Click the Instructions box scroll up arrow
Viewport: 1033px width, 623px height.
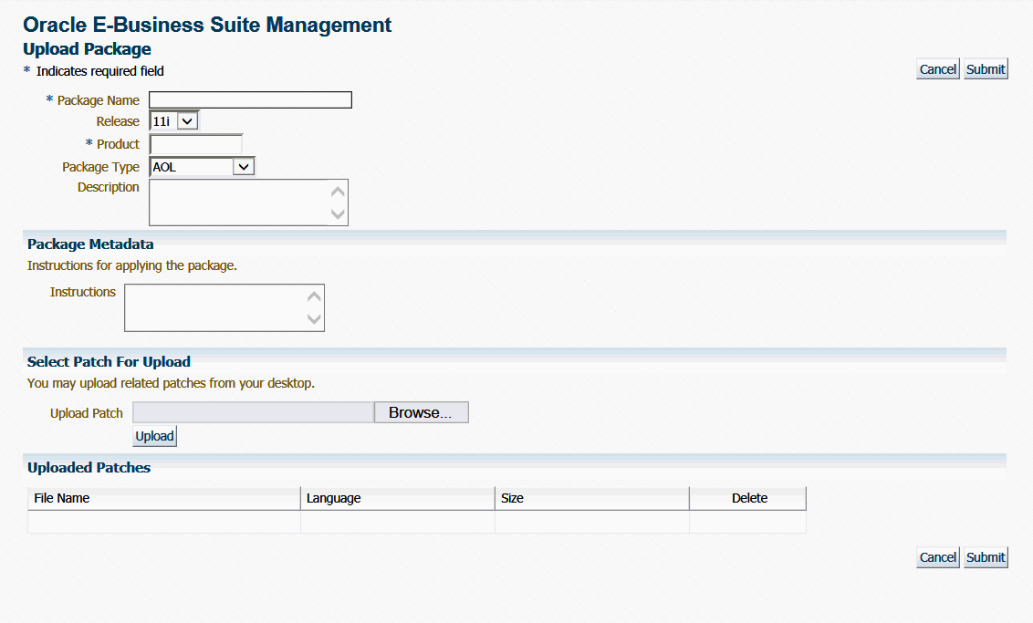[314, 296]
